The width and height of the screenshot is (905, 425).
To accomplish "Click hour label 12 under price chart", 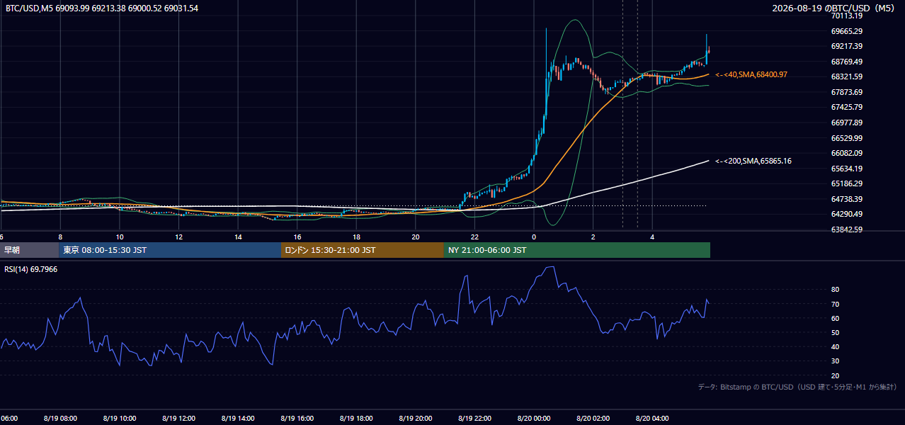I will point(178,237).
